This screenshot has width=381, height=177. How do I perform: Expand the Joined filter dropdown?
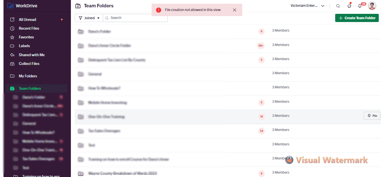coord(89,18)
